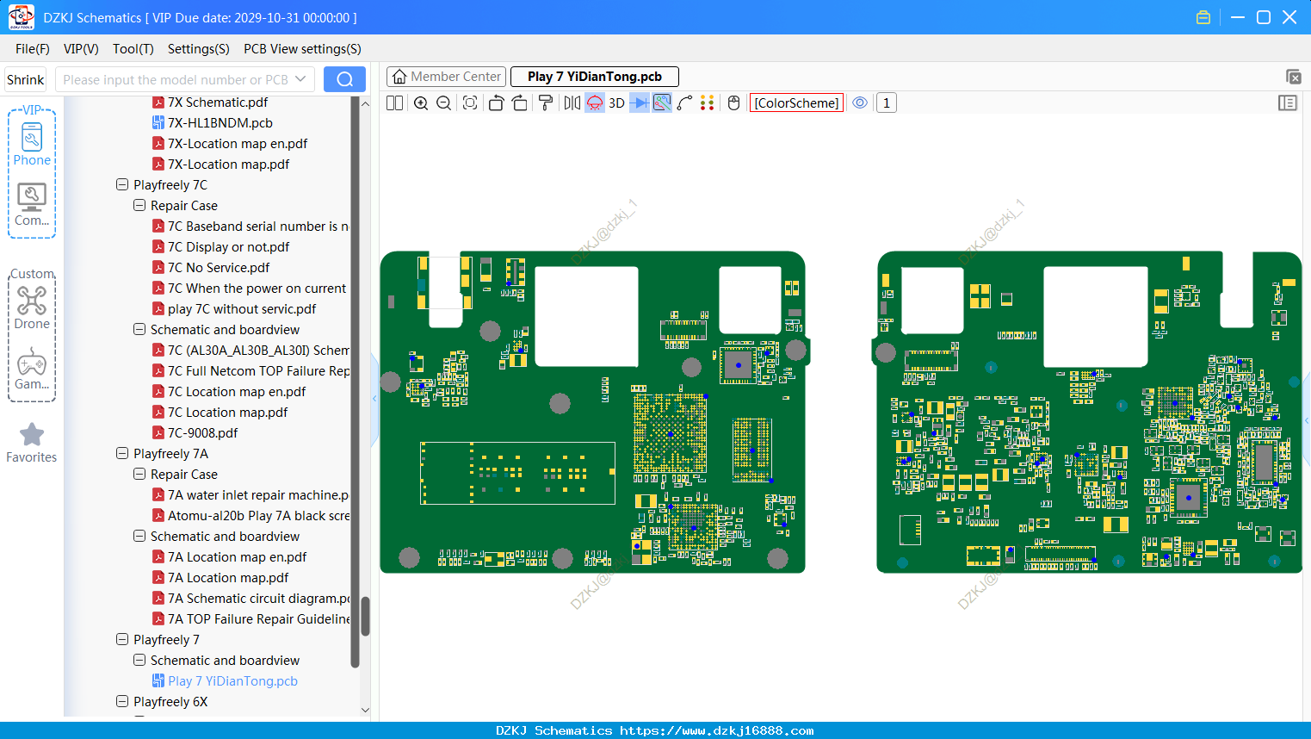Open 7C Display or not.pdf
The height and width of the screenshot is (739, 1311).
tap(228, 246)
